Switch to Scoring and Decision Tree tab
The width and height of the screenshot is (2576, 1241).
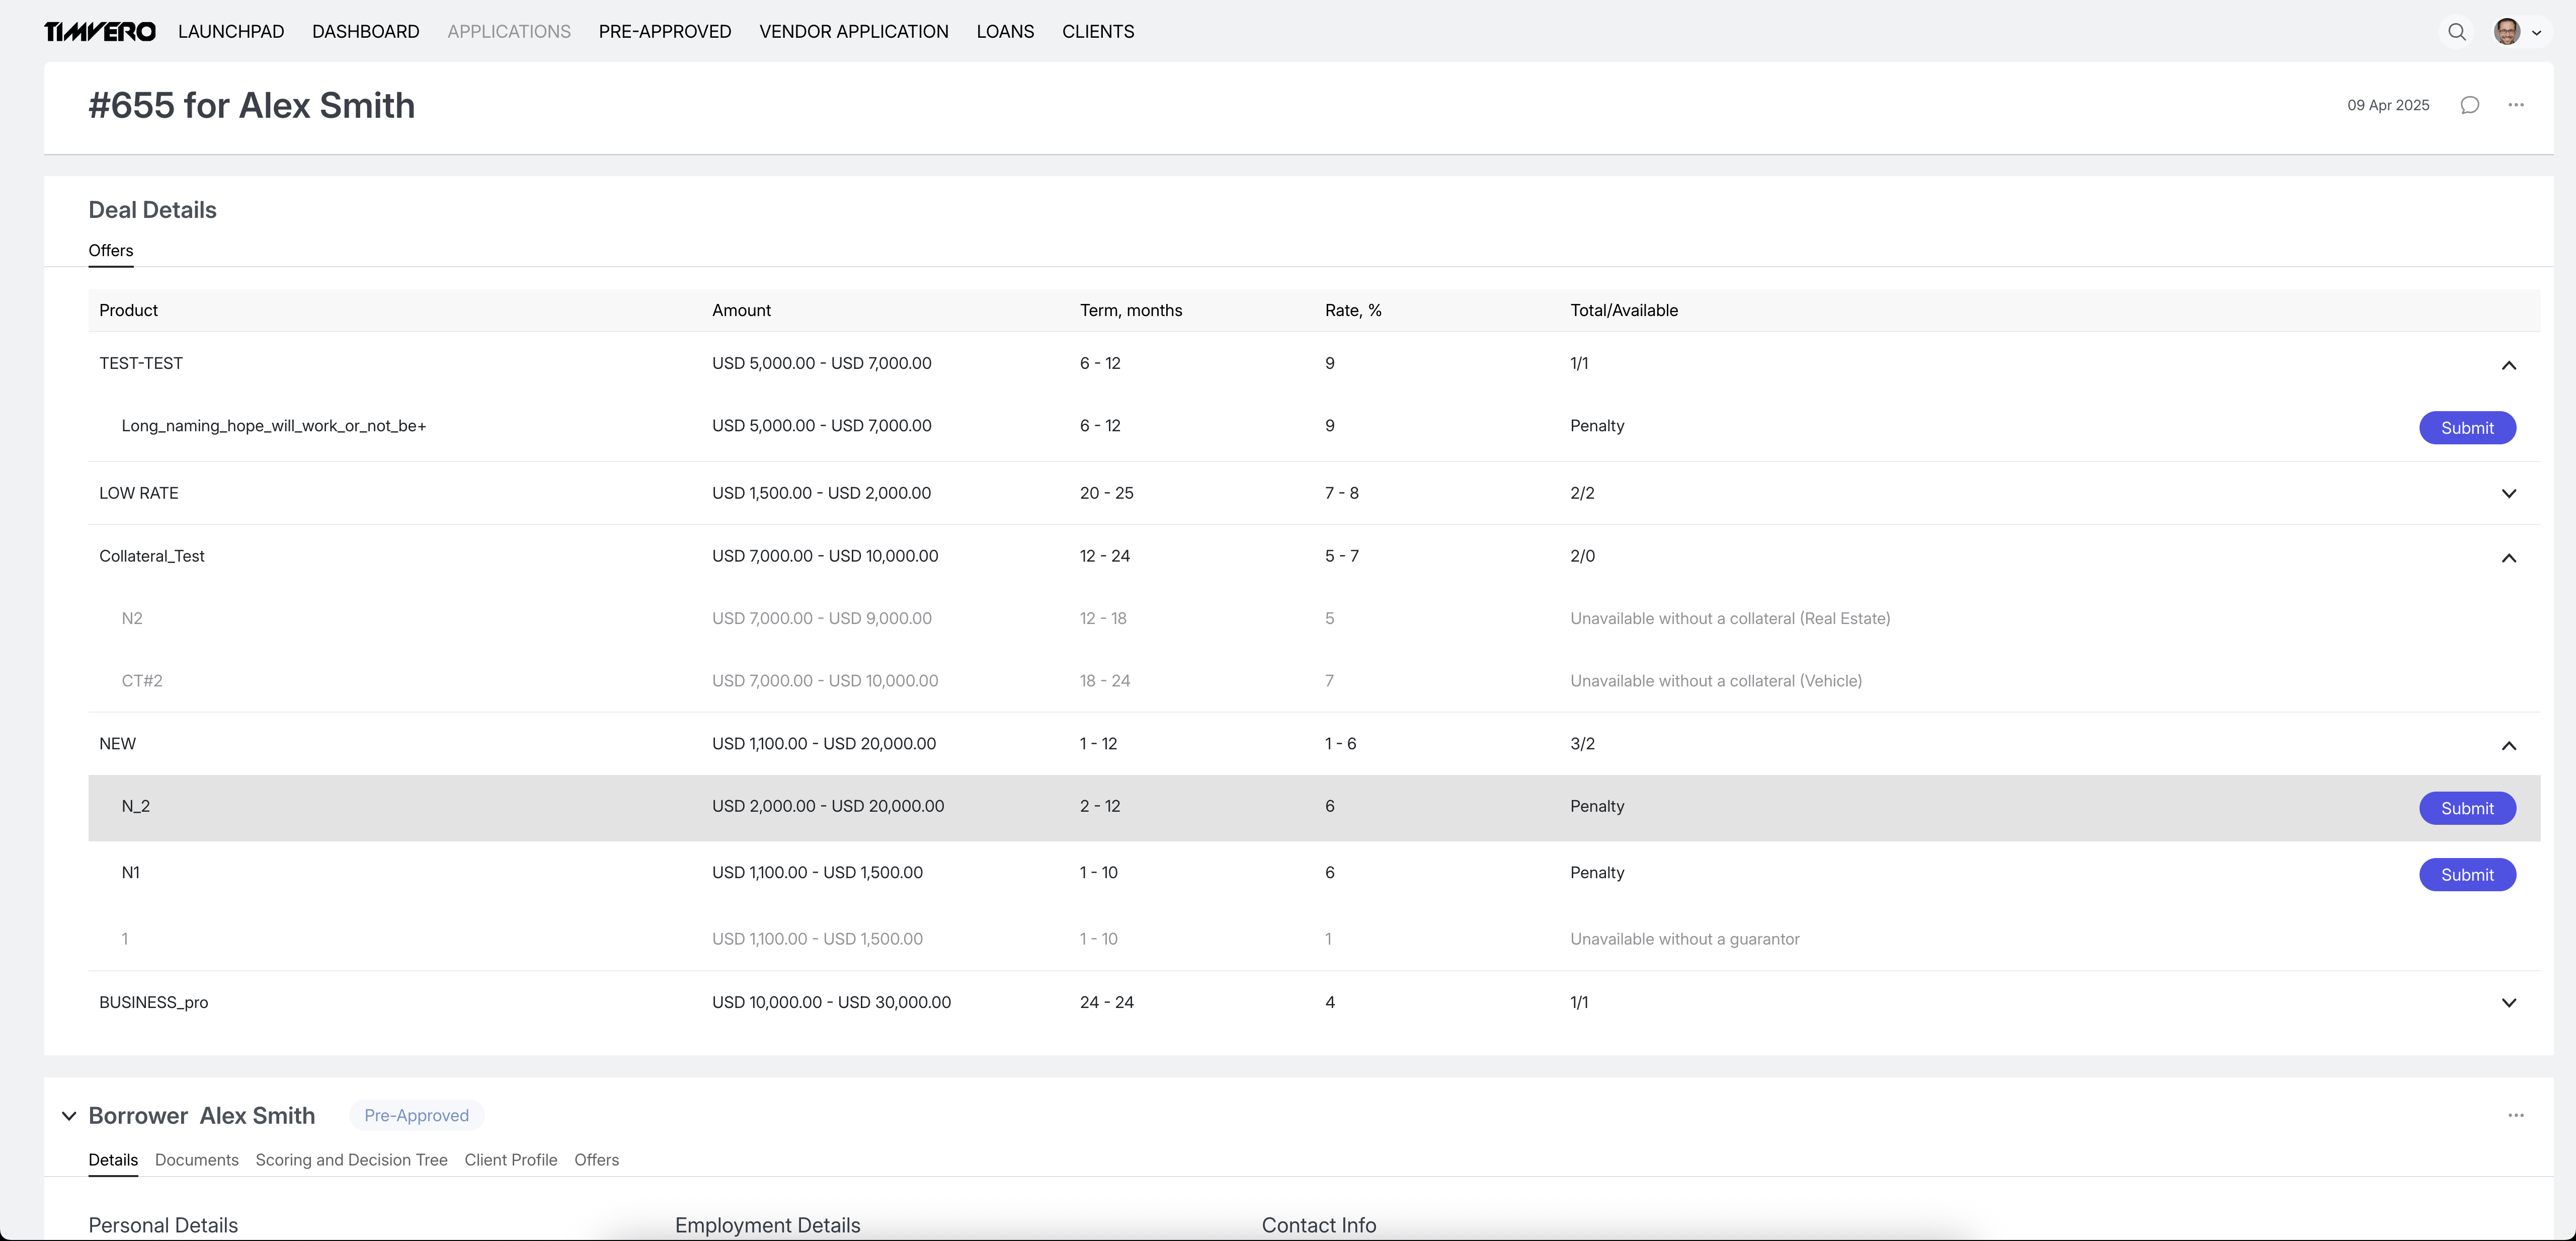(351, 1160)
